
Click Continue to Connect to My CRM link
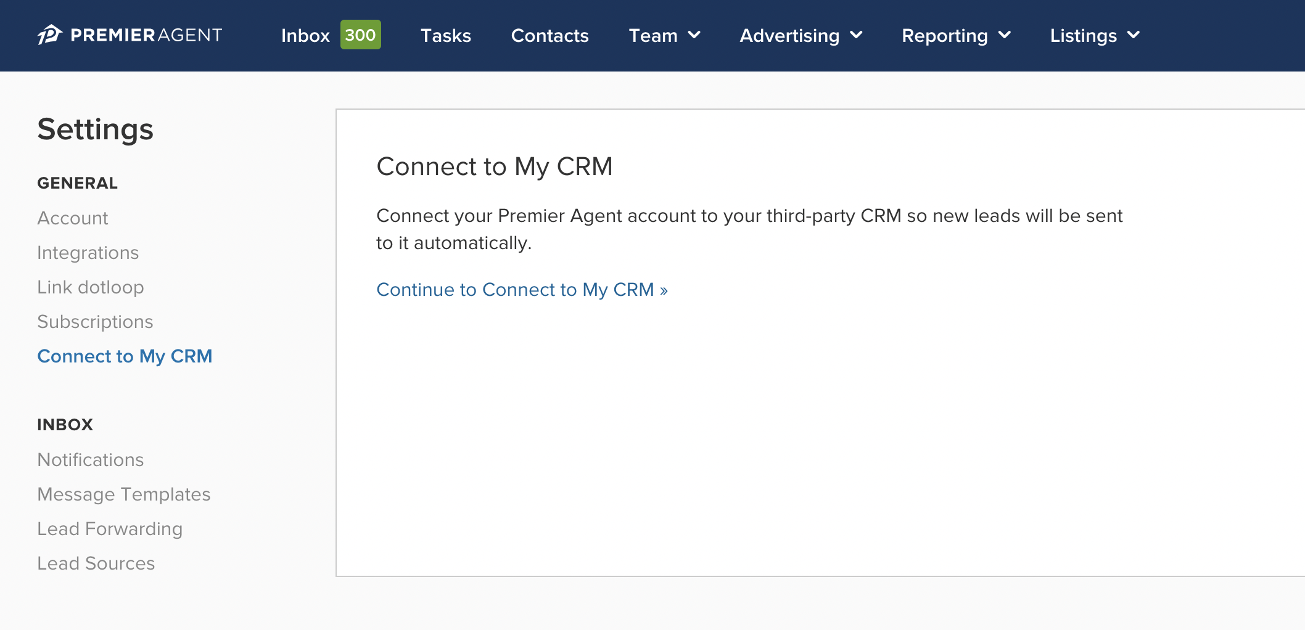(x=522, y=290)
